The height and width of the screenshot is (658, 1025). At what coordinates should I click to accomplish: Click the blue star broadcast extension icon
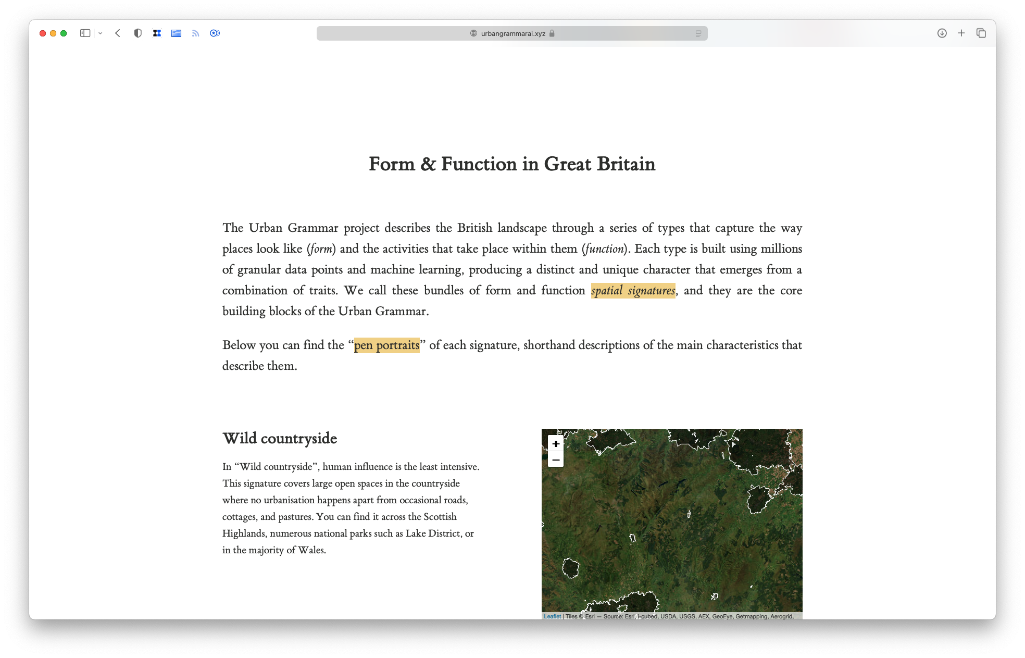coord(215,33)
